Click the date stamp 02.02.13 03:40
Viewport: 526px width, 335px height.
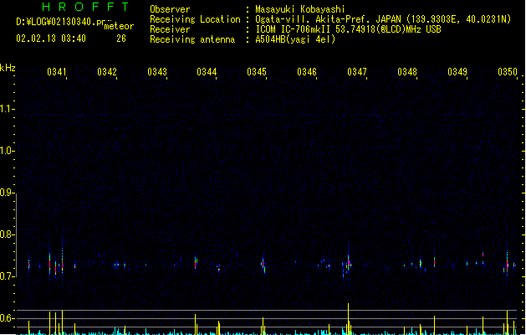click(x=51, y=39)
